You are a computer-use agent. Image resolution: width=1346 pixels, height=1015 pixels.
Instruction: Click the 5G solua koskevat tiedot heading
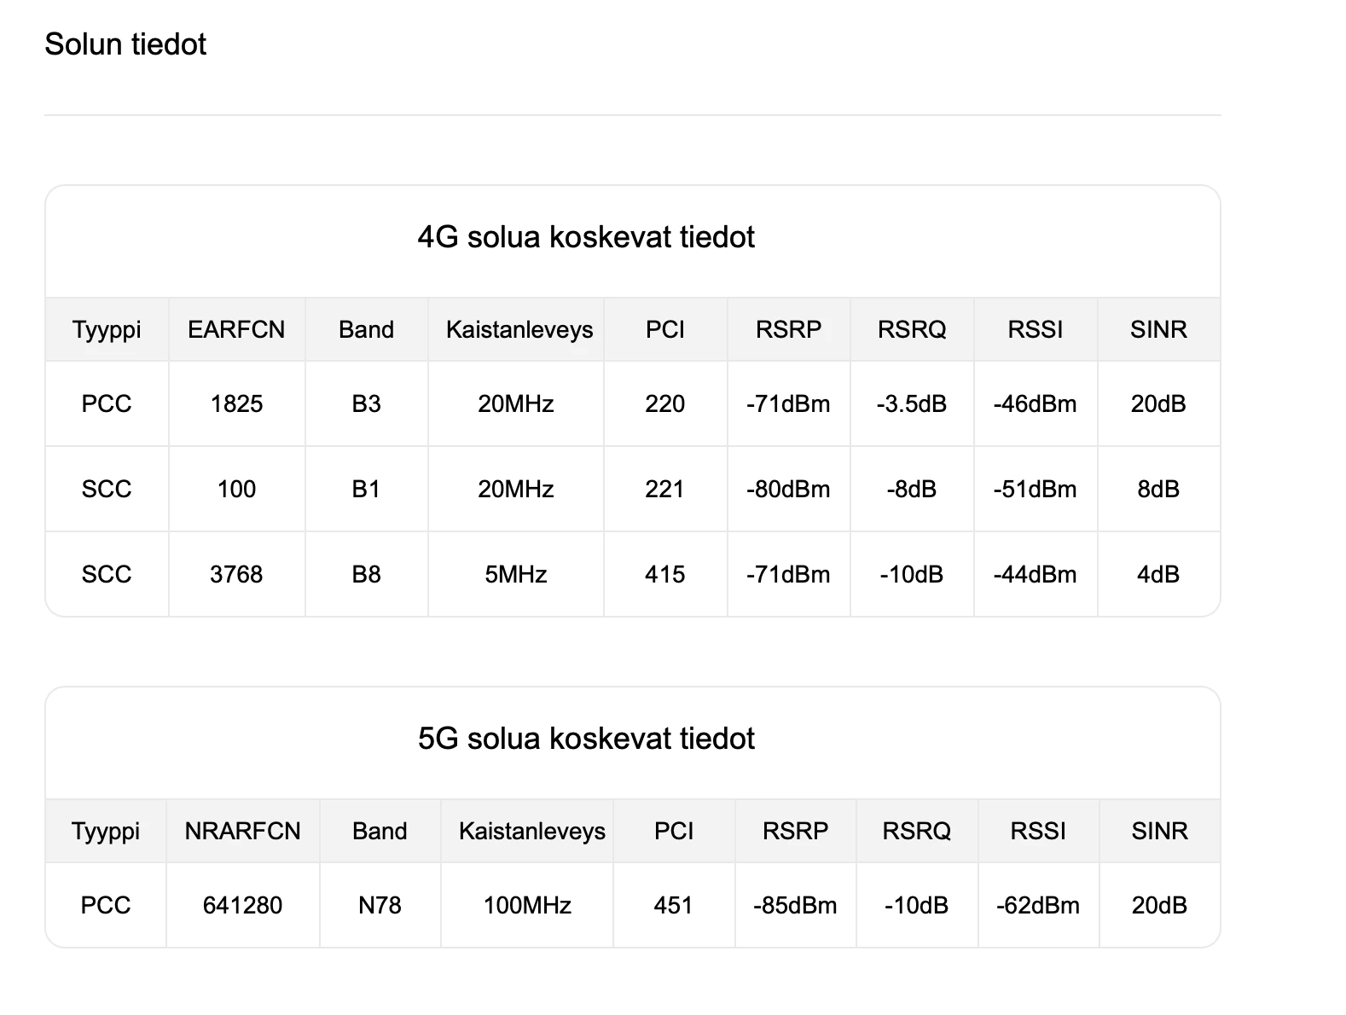pyautogui.click(x=586, y=739)
